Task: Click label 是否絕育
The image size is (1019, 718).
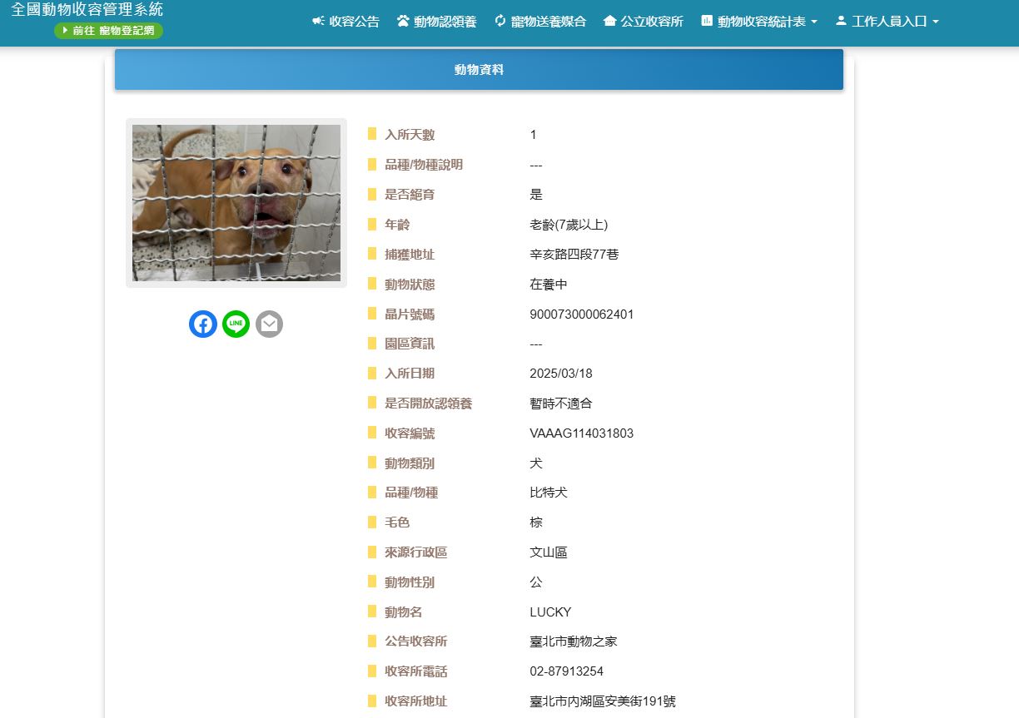Action: (x=410, y=195)
